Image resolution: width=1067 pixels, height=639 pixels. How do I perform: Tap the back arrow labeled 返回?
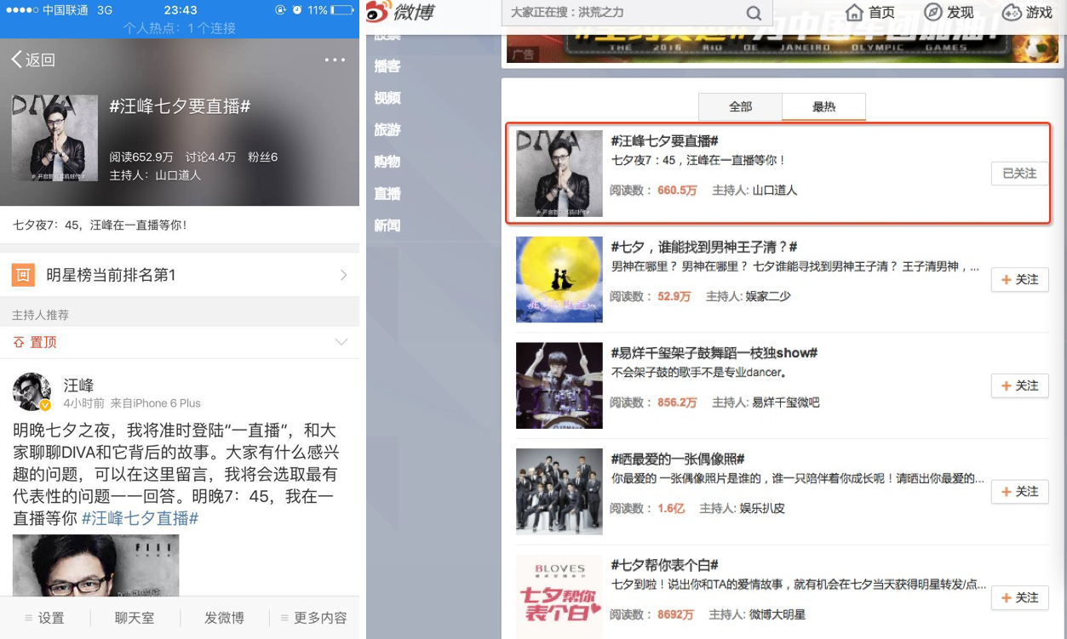click(33, 60)
